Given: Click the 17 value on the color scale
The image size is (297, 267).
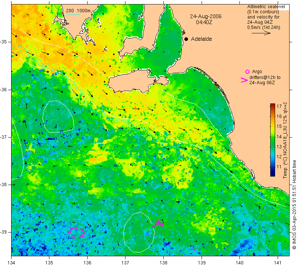Looking at the screenshot, I should point(279,106).
